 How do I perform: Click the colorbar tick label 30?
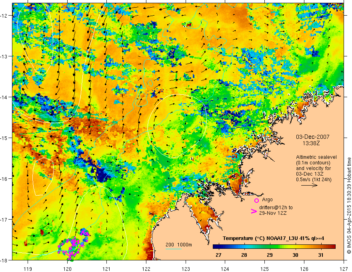coord(295,255)
